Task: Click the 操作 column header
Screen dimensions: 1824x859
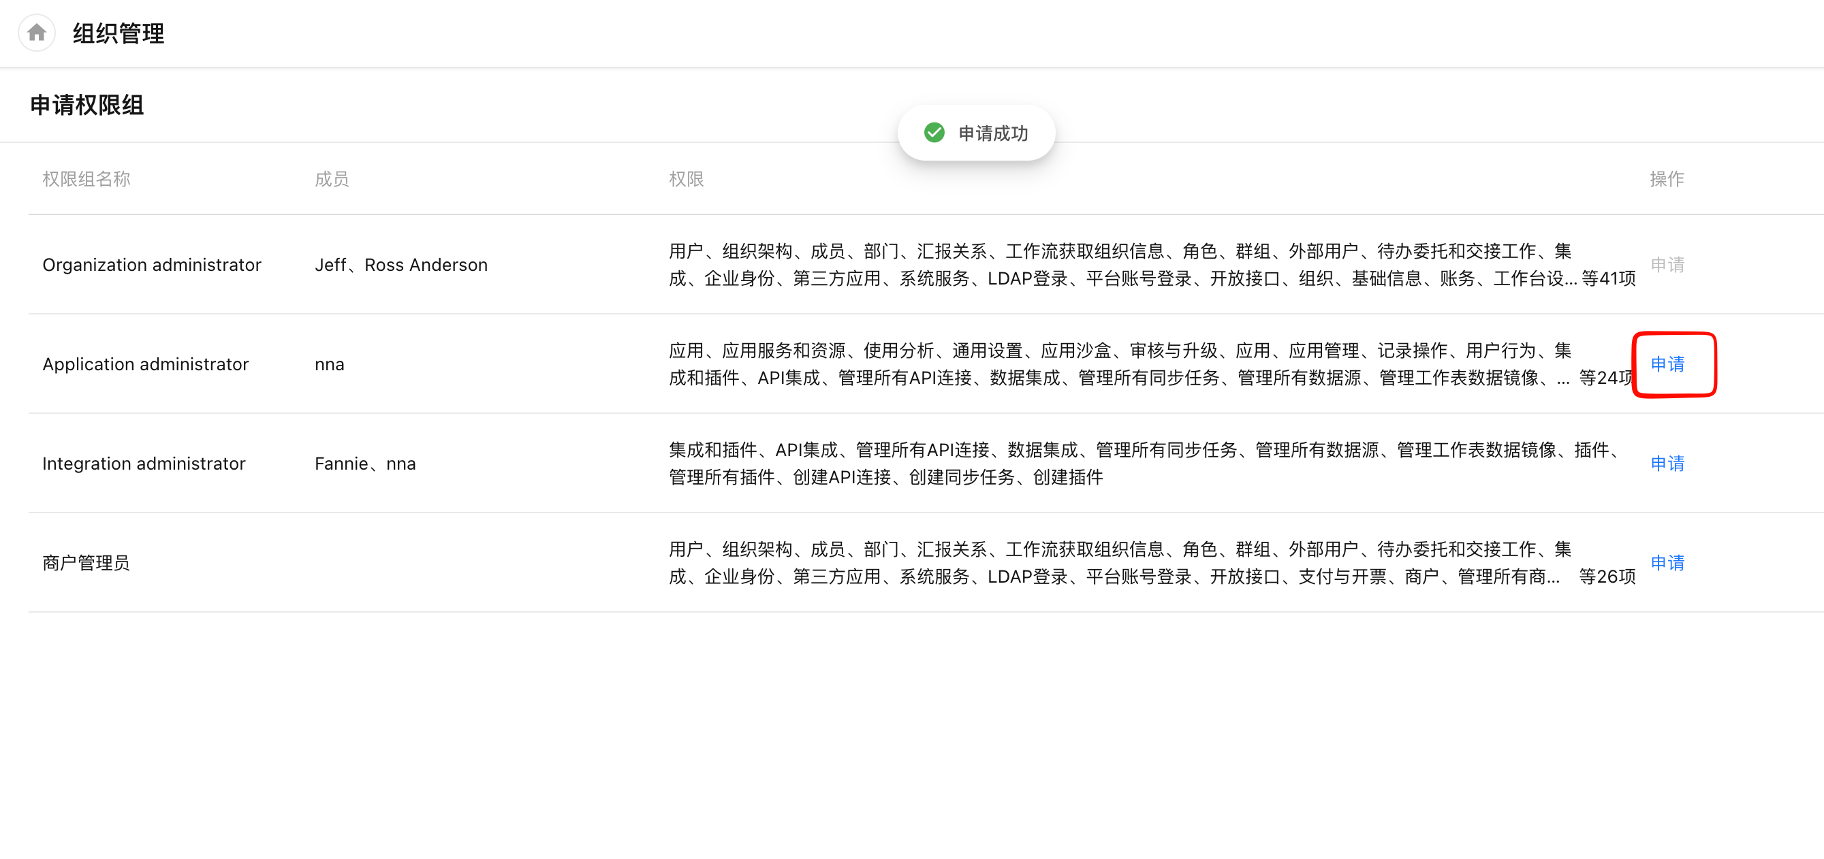Action: [x=1667, y=179]
